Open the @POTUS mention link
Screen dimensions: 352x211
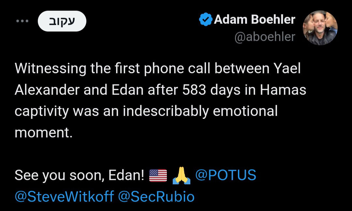(x=226, y=176)
